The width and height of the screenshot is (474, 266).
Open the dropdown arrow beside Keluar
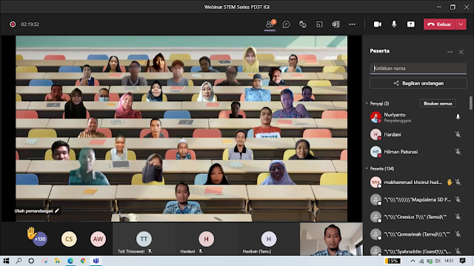pyautogui.click(x=461, y=24)
